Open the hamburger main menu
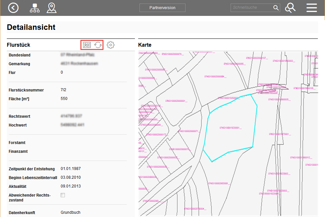 point(311,8)
